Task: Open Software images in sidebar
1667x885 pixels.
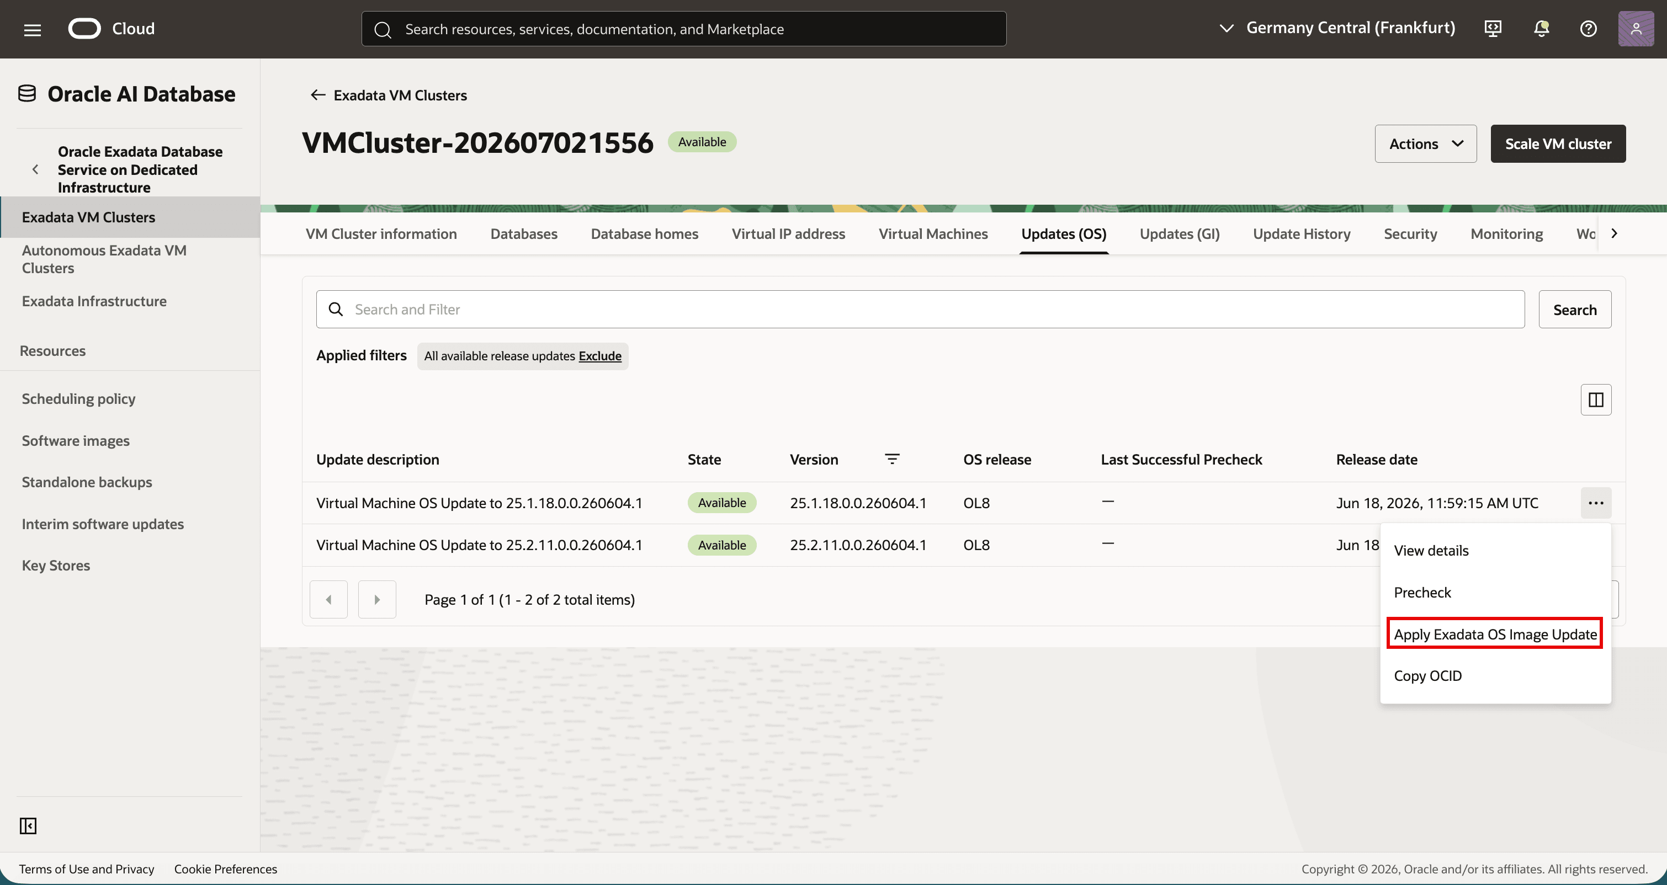Action: click(x=76, y=440)
